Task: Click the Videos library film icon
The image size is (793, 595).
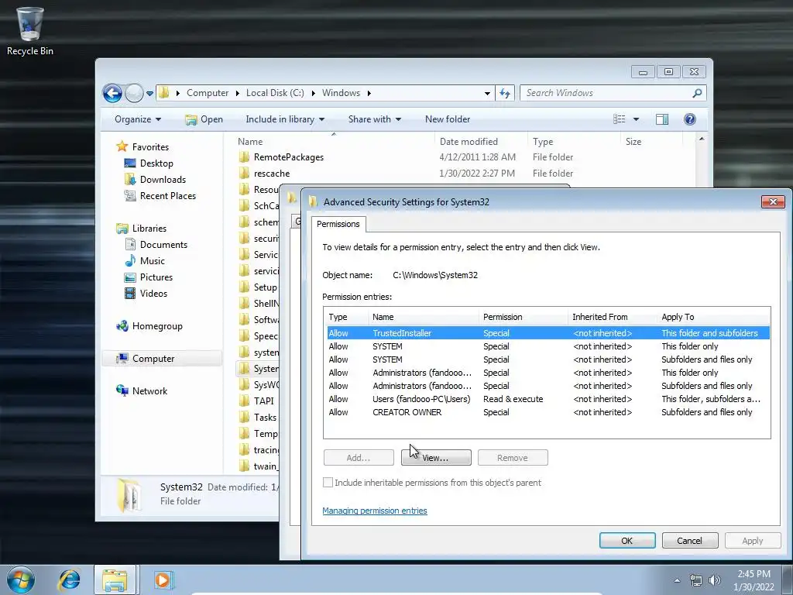Action: [x=130, y=294]
